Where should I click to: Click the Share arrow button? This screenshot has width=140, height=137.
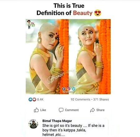coord(97,110)
